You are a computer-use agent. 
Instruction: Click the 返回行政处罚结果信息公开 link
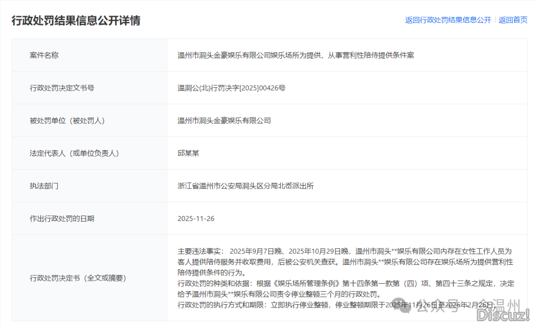(x=448, y=20)
